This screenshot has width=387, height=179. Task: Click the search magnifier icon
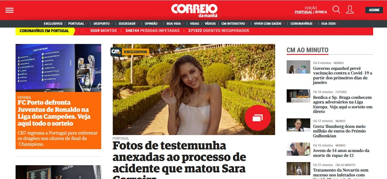click(x=336, y=10)
